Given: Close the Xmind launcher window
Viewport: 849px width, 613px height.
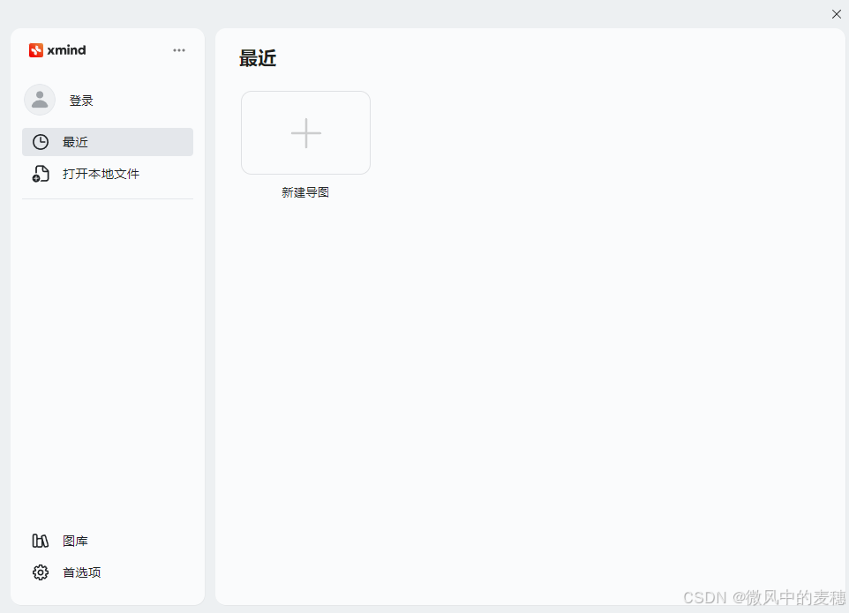Looking at the screenshot, I should [836, 14].
